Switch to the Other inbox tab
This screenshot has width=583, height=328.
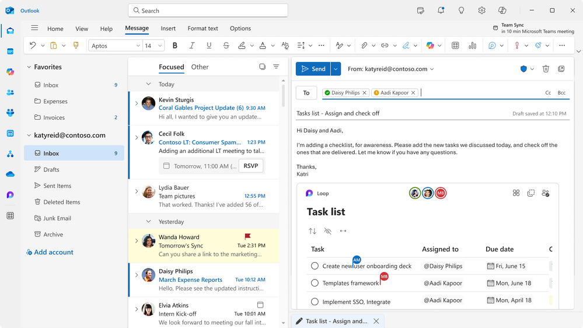coord(200,67)
